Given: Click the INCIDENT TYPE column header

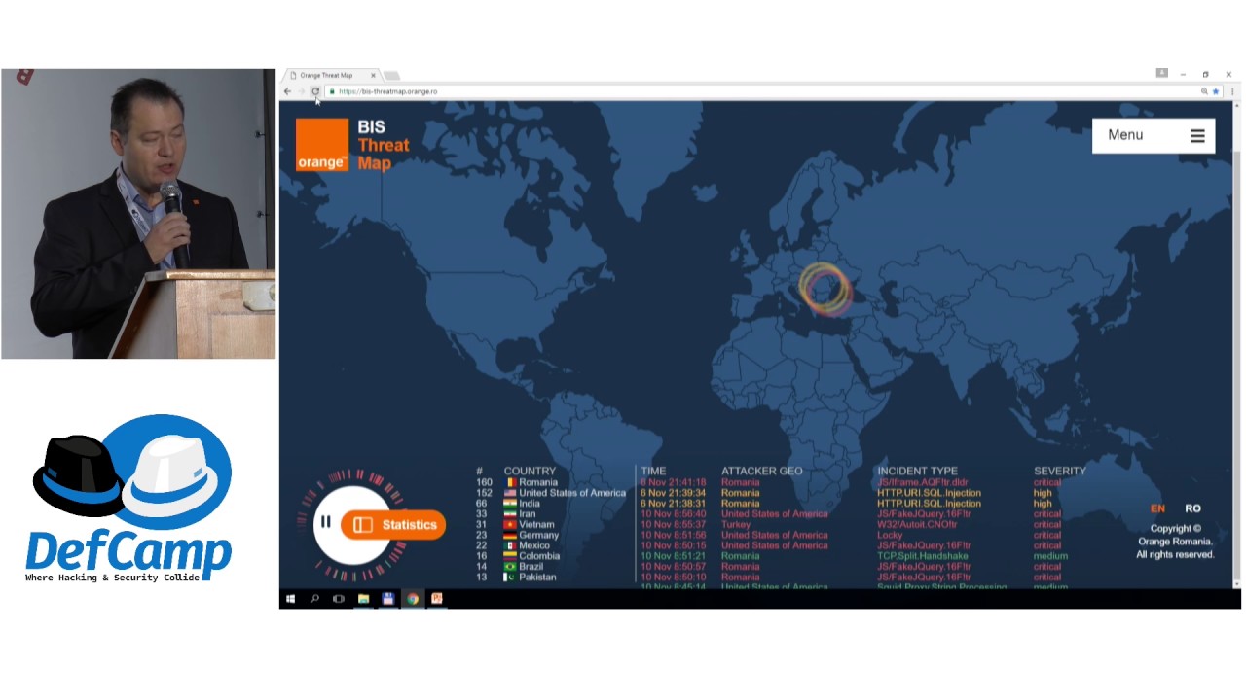Looking at the screenshot, I should (x=917, y=471).
